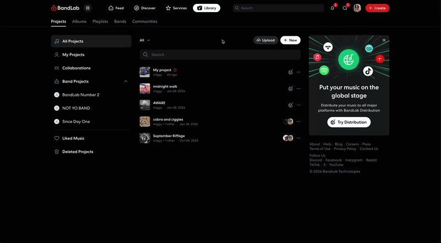Viewport: 441px width, 243px height.
Task: Click the Try Distribution button
Action: click(x=349, y=122)
